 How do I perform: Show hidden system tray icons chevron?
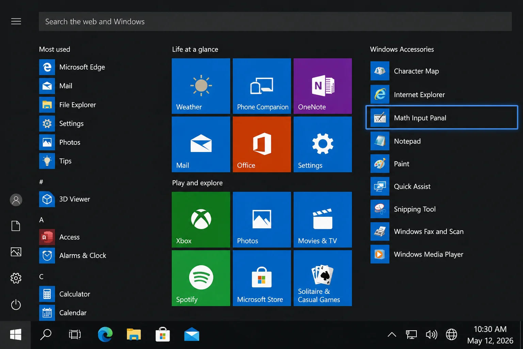(392, 335)
